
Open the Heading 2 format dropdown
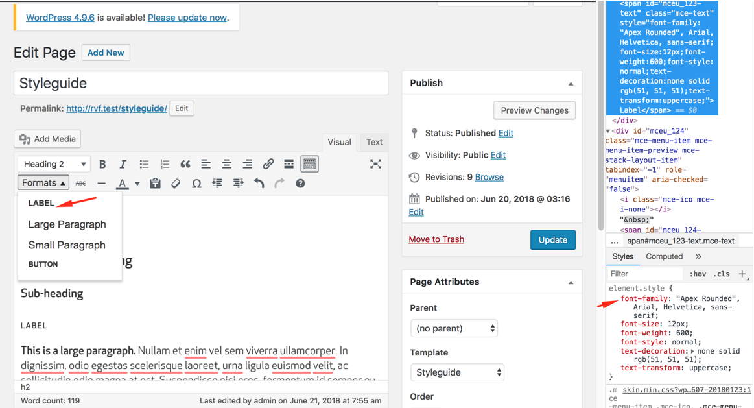click(x=54, y=164)
